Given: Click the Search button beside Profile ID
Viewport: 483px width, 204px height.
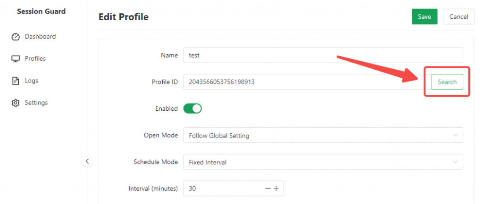Looking at the screenshot, I should (447, 82).
